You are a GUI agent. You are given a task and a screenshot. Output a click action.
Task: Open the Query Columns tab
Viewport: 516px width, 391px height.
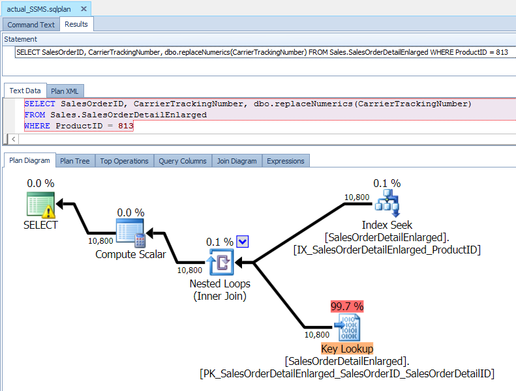(x=183, y=161)
